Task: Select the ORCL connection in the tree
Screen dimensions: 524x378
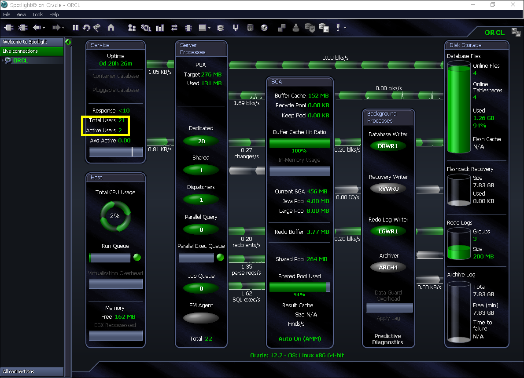Action: coord(20,60)
